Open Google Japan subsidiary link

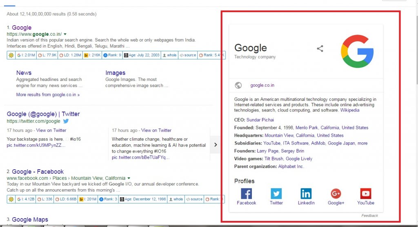pyautogui.click(x=341, y=143)
